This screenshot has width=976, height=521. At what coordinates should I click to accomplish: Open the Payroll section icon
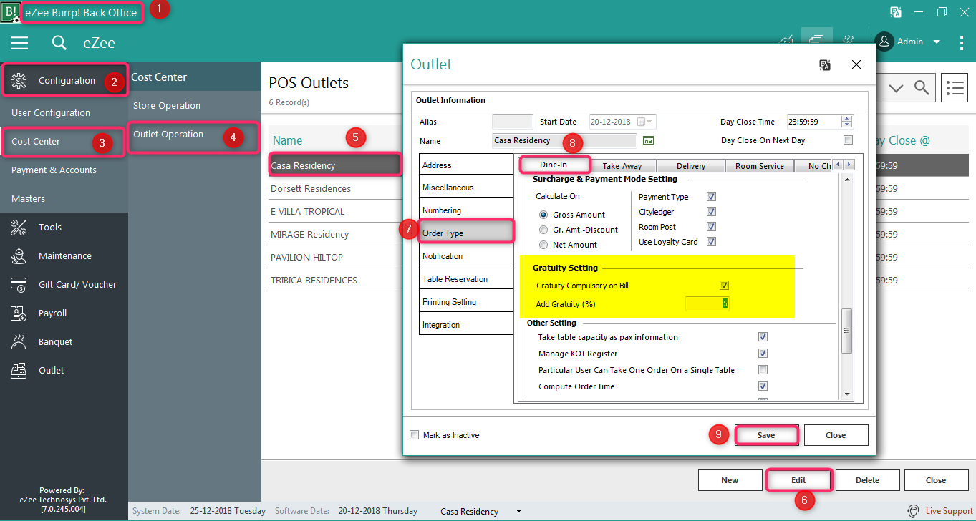coord(19,313)
